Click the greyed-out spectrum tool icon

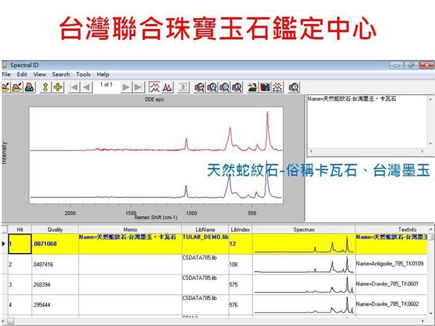[183, 88]
